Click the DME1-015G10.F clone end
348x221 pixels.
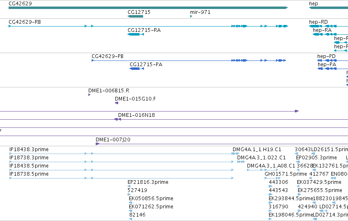(x=117, y=103)
